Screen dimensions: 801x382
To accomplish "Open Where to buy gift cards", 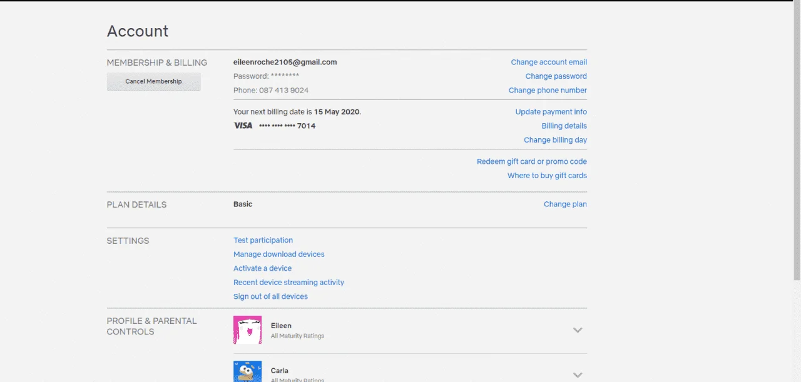I will (547, 176).
